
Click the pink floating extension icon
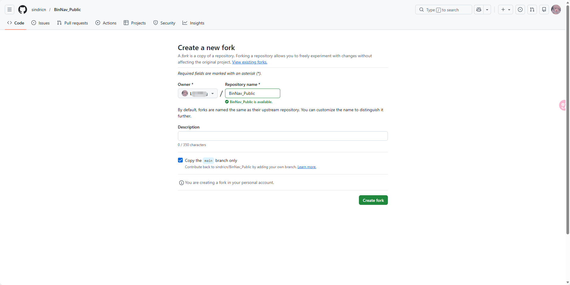tap(562, 105)
